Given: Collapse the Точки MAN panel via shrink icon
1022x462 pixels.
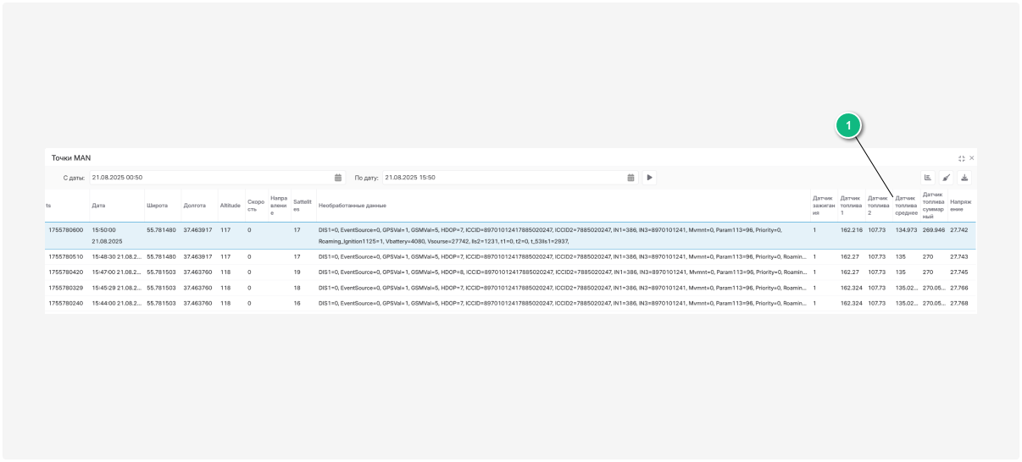Looking at the screenshot, I should [x=962, y=158].
